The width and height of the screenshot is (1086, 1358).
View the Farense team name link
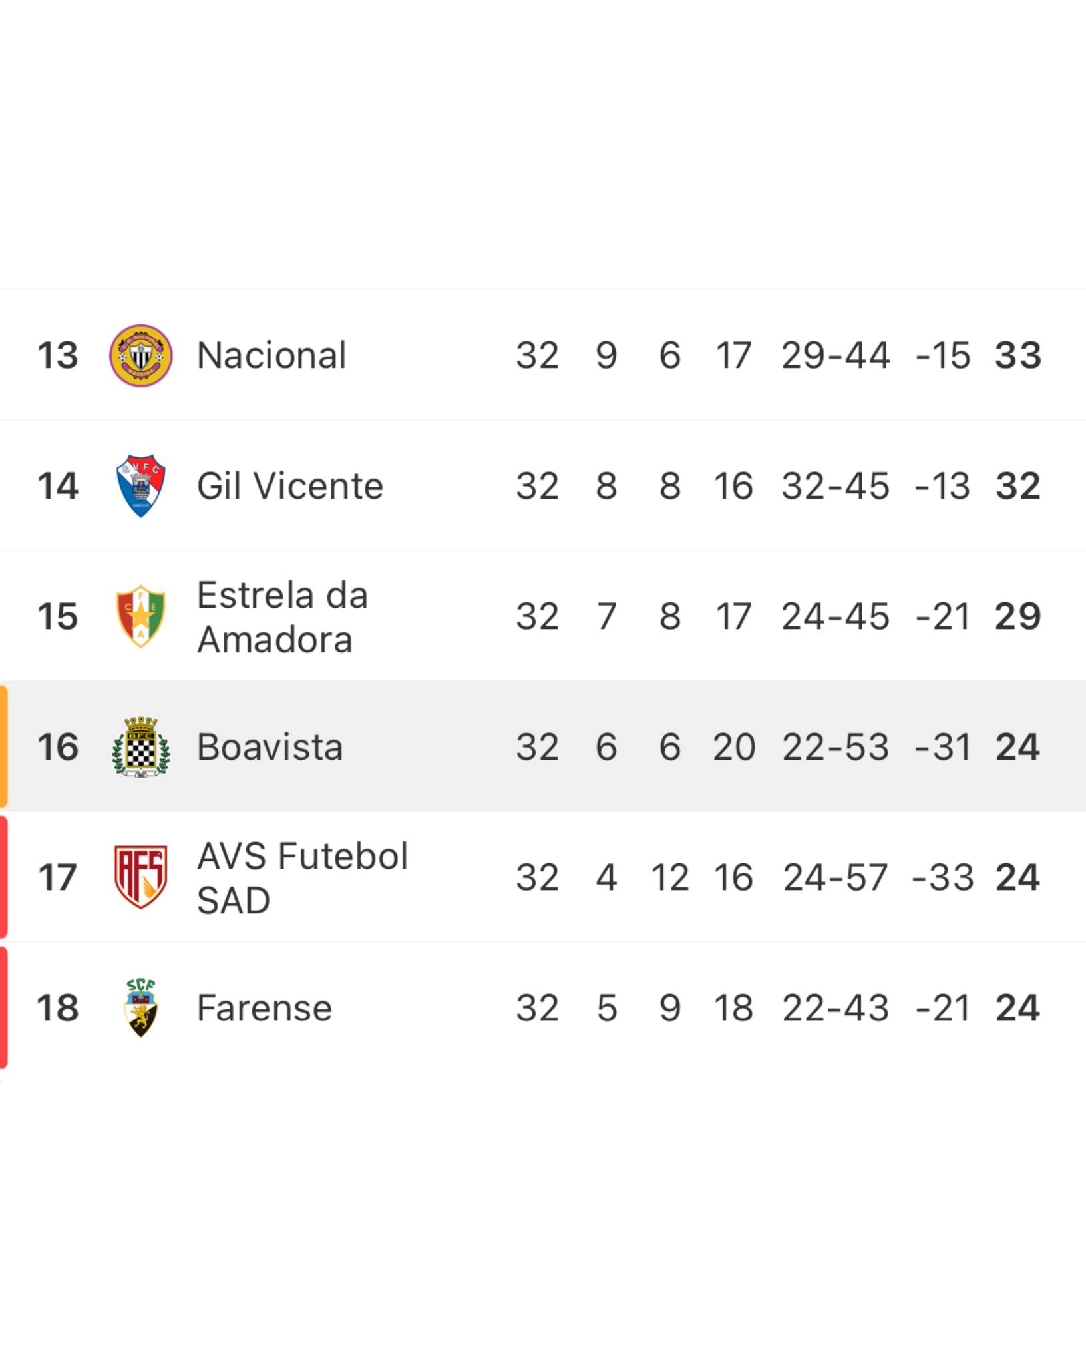[264, 1008]
